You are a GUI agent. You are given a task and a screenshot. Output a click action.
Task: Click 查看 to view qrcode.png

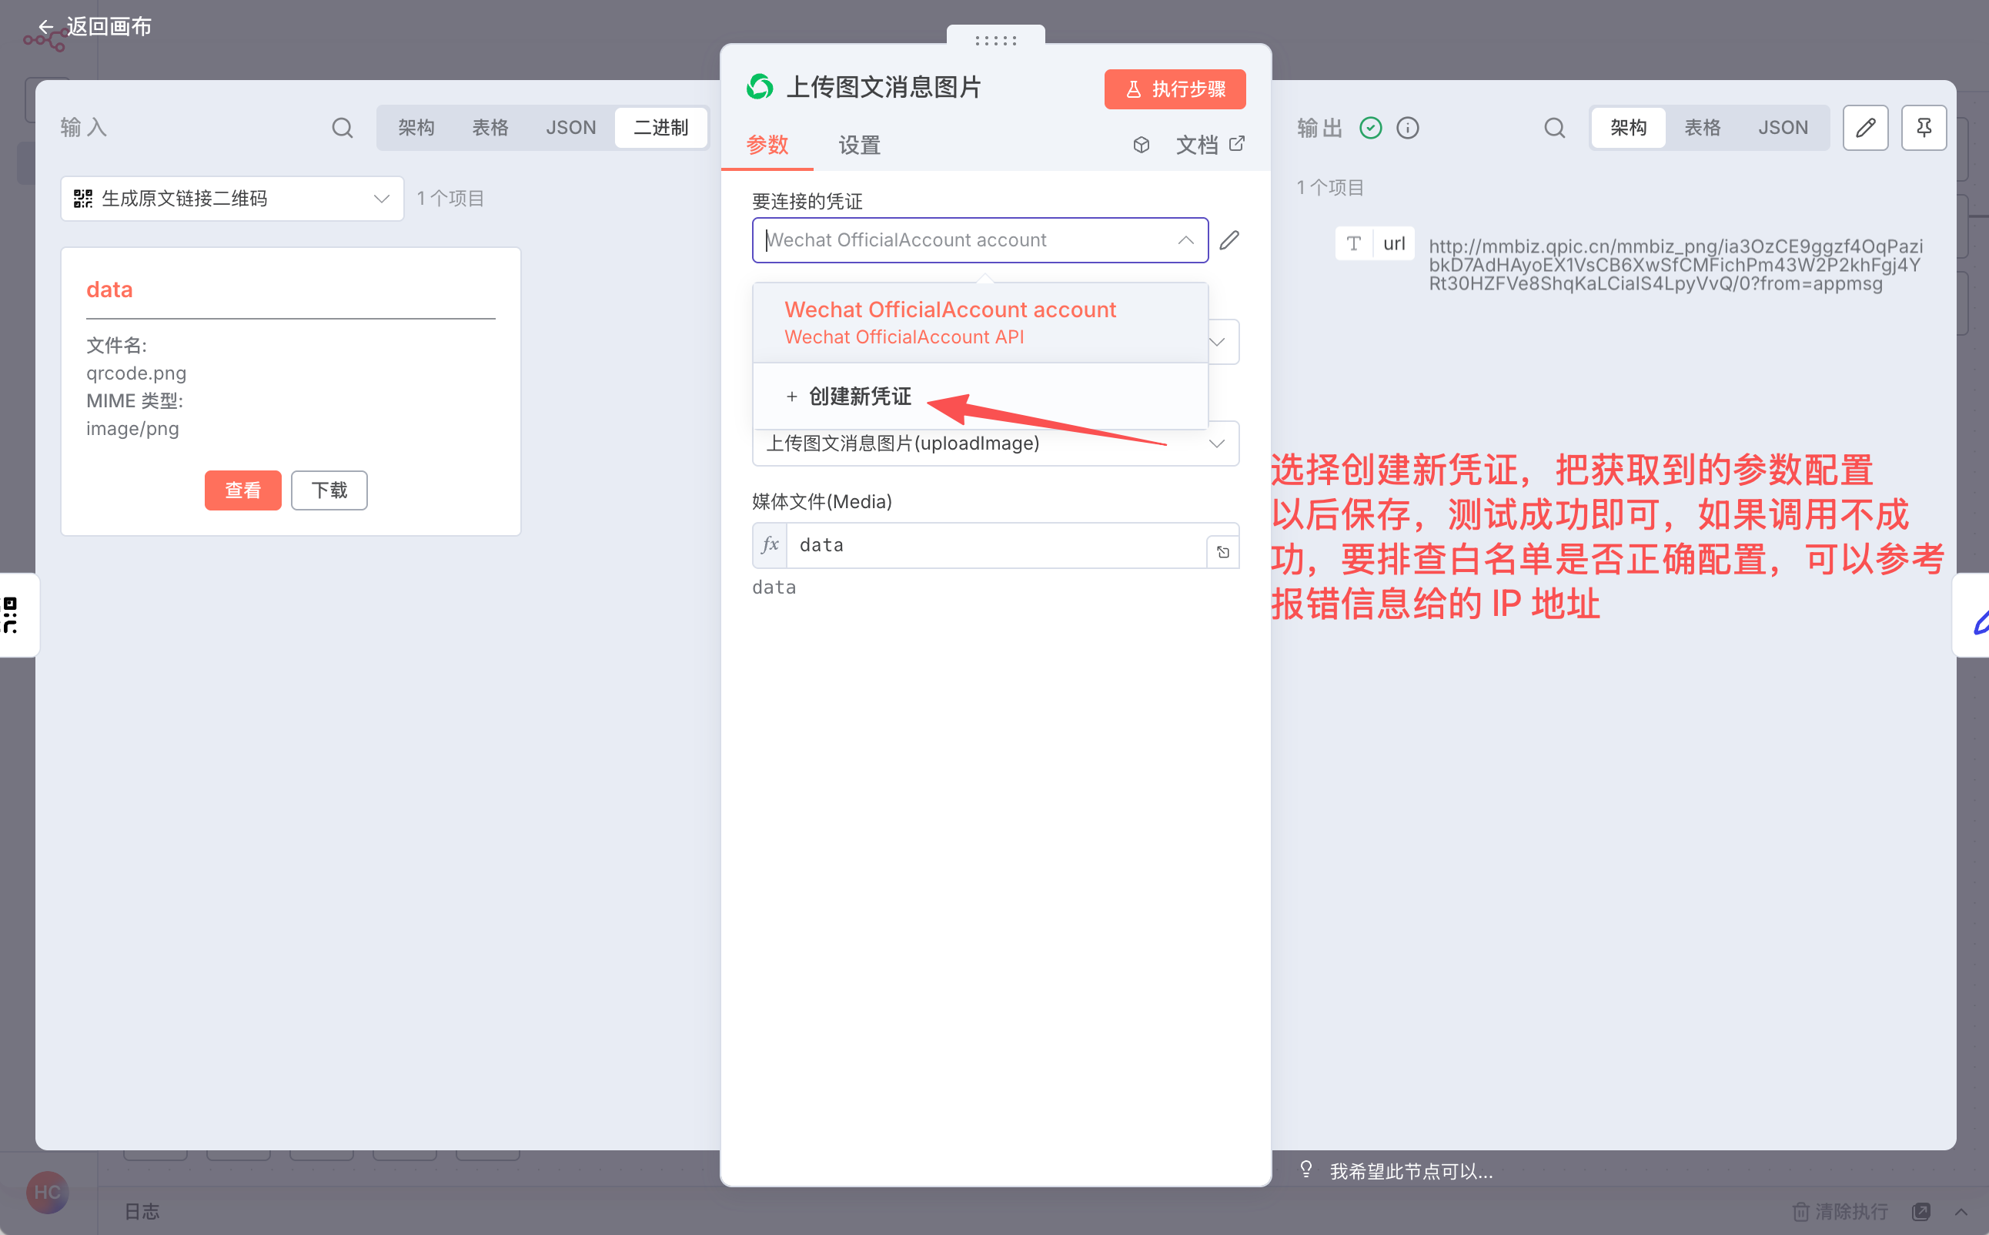coord(242,491)
